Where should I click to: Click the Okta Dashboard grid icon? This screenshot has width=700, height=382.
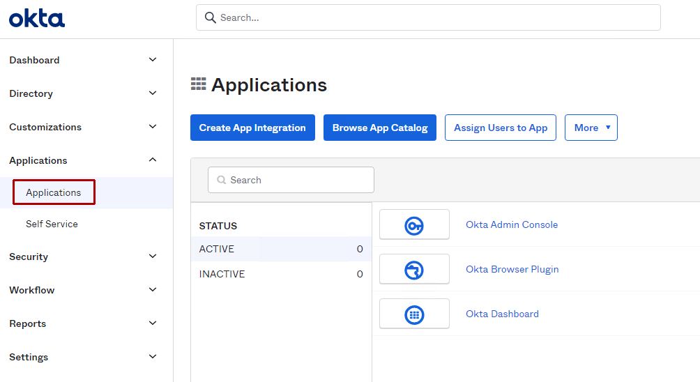pyautogui.click(x=414, y=314)
